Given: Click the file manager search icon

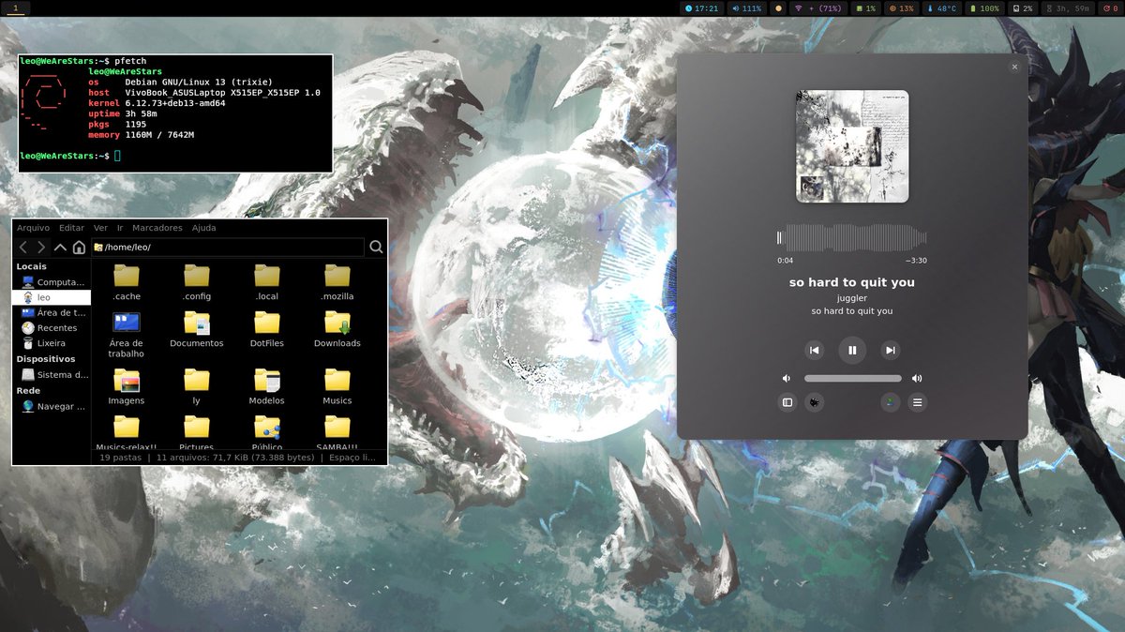Looking at the screenshot, I should [x=376, y=248].
